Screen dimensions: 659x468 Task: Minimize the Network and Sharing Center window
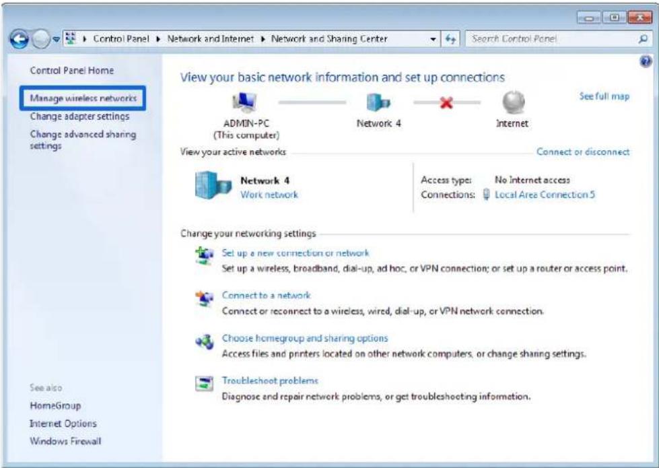(589, 18)
